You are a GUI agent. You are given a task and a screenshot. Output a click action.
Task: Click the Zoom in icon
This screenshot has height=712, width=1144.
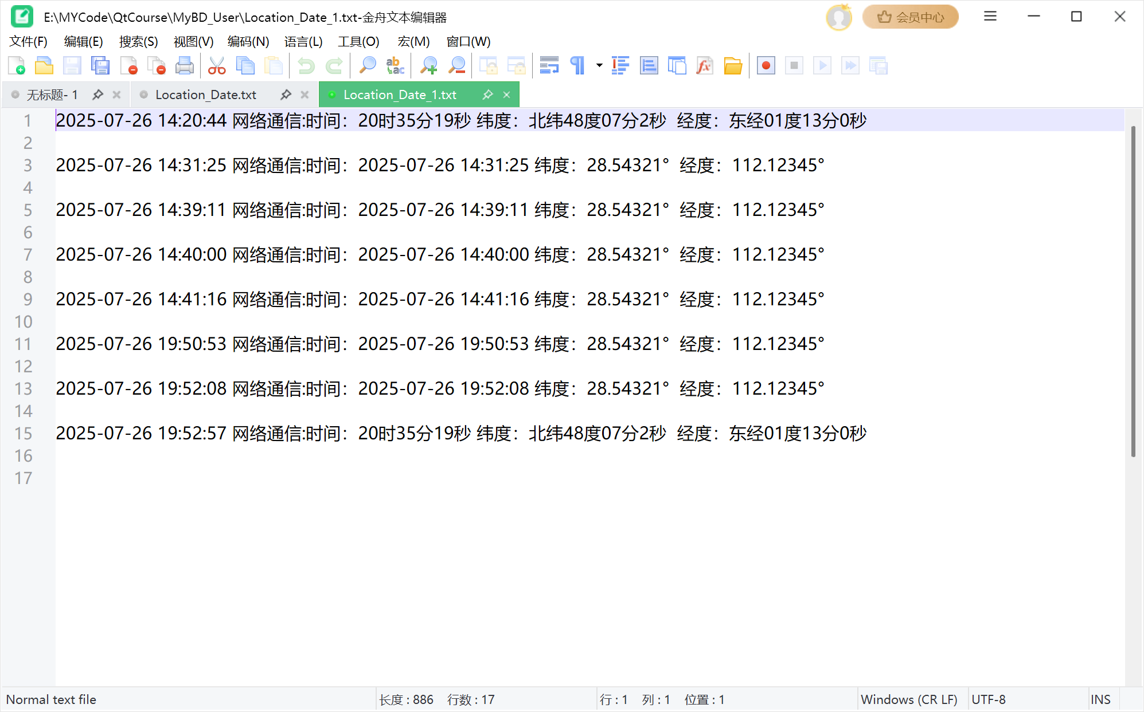pos(428,66)
